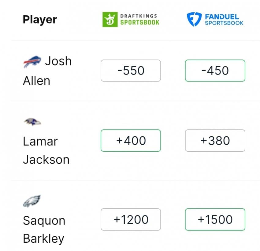The height and width of the screenshot is (251, 260).
Task: Click the blue FanDuel shield icon
Action: pyautogui.click(x=194, y=19)
